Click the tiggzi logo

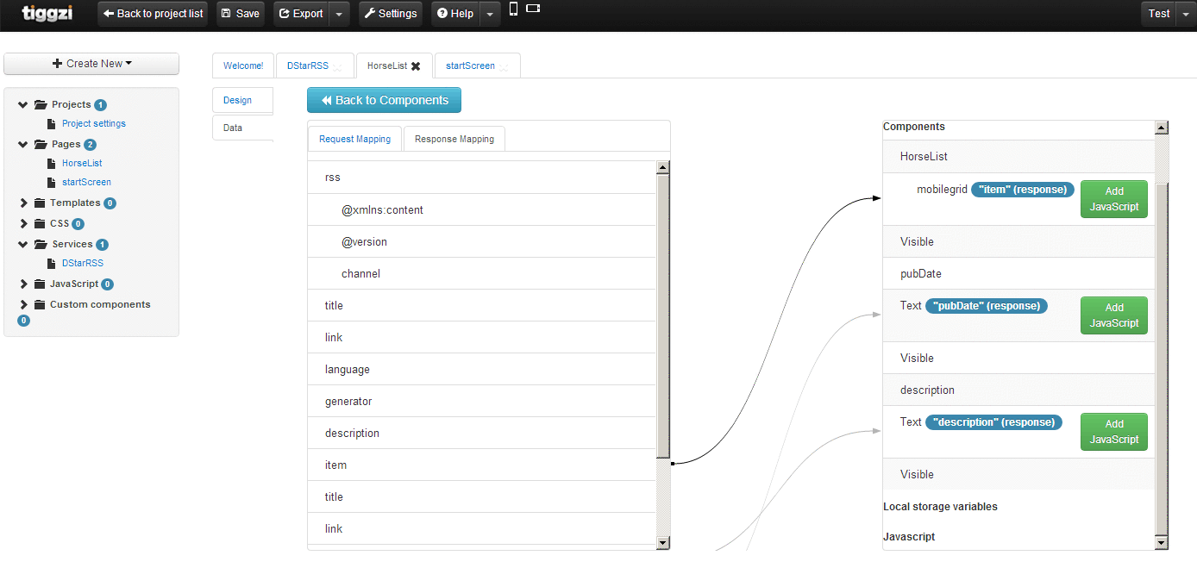[47, 13]
